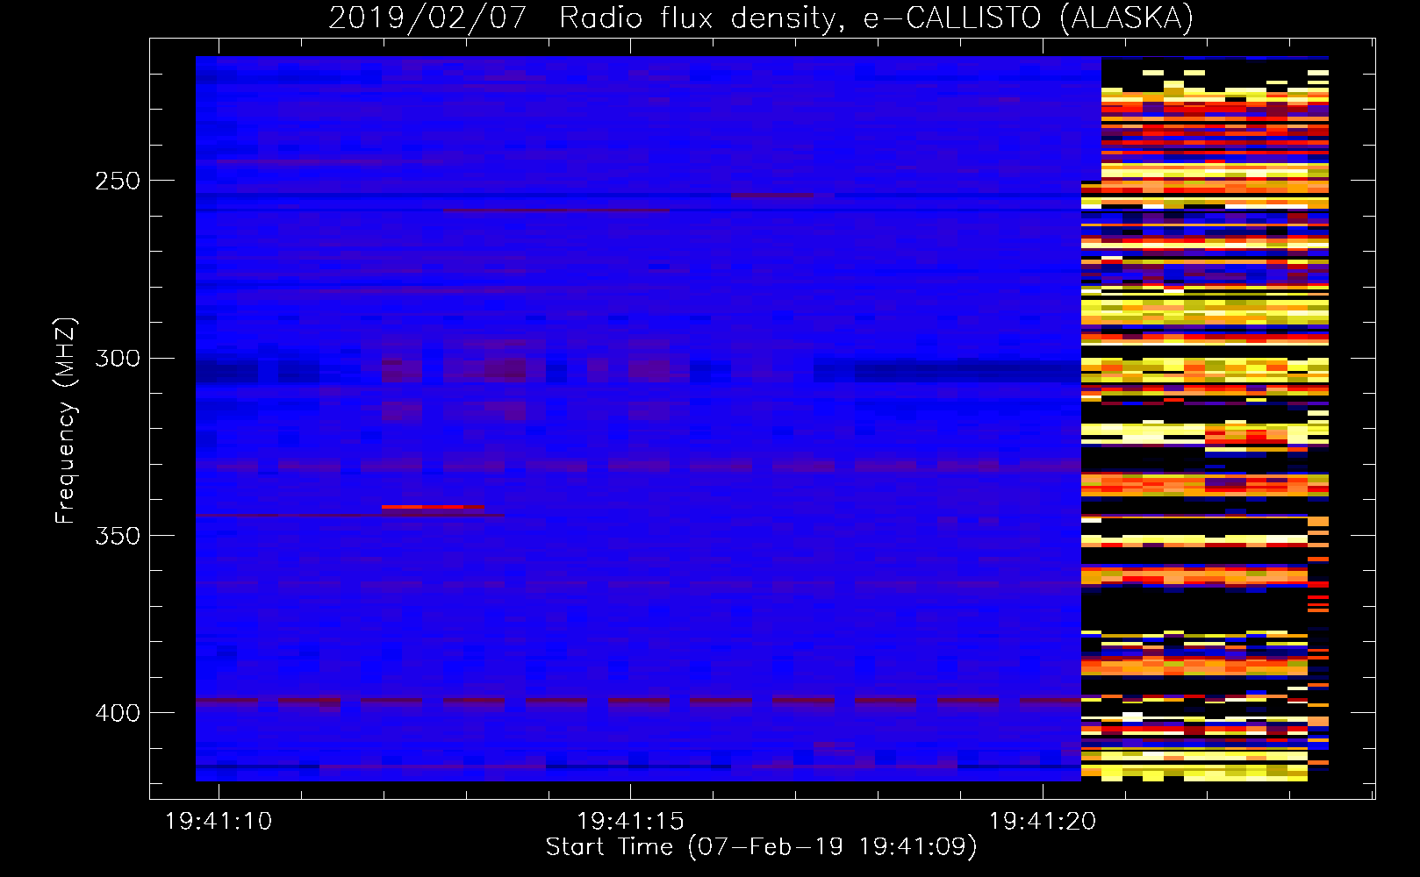Image resolution: width=1420 pixels, height=877 pixels.
Task: Click the 400 frequency tick label
Action: tap(118, 713)
